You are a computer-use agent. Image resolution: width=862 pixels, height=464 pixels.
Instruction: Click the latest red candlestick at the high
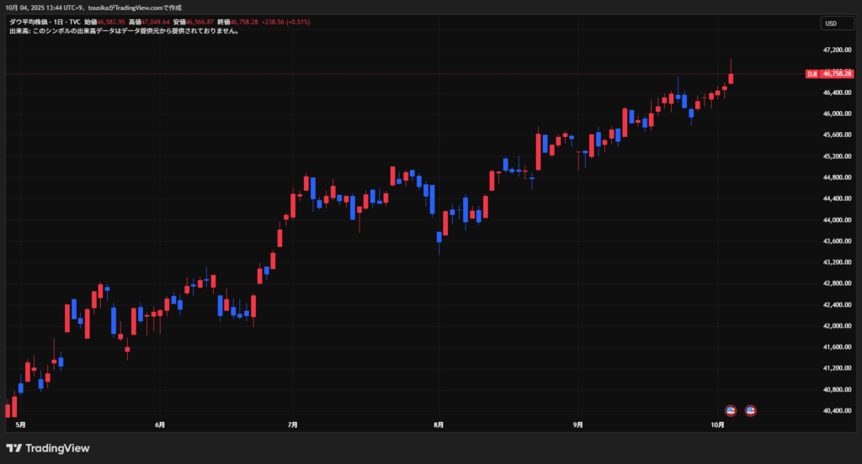pos(732,77)
